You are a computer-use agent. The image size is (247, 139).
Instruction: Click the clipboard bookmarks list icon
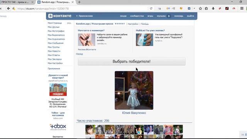click(x=206, y=8)
